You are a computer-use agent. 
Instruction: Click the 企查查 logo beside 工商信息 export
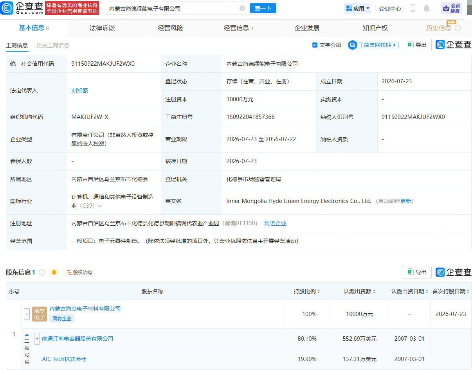pos(454,45)
